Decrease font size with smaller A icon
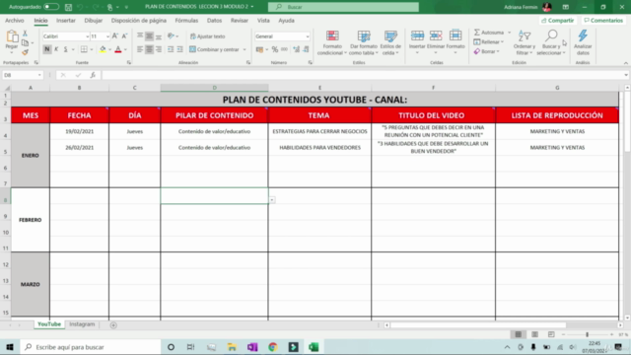This screenshot has height=355, width=631. (x=124, y=36)
